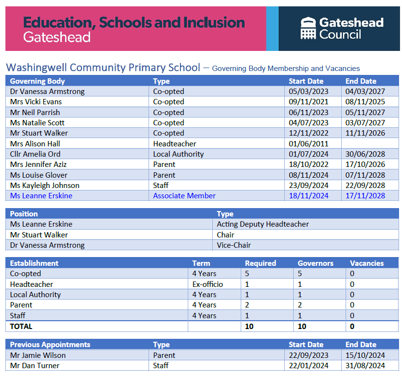
Task: Click the Local Authority type for Cllr Amelia Ord
Action: coord(178,154)
